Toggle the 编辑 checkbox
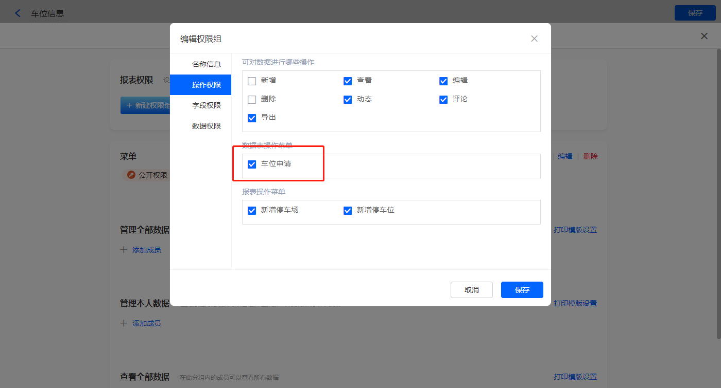 pos(443,81)
